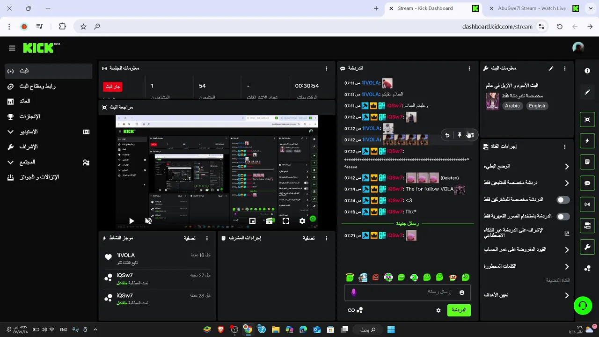Expand the المجتمع sidebar section
Viewport: 599px width, 337px height.
coord(49,162)
